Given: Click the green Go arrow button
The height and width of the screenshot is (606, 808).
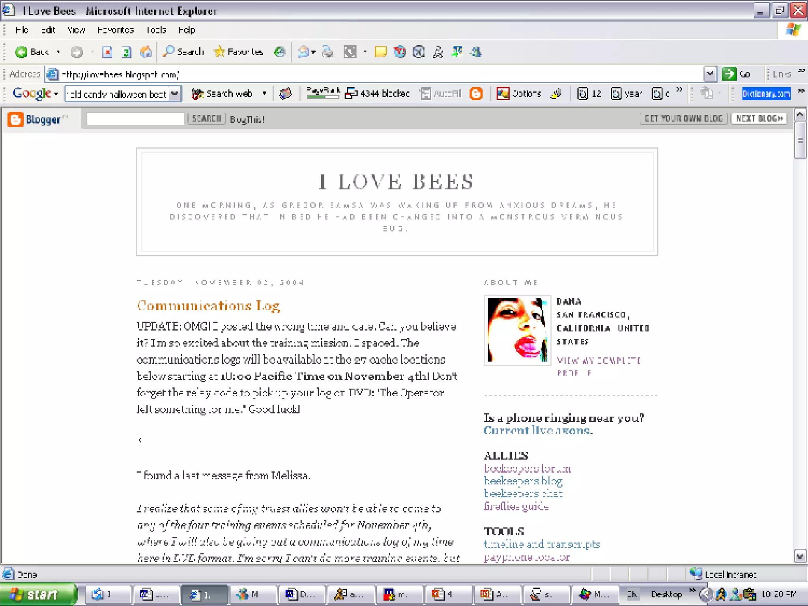Looking at the screenshot, I should click(x=729, y=74).
